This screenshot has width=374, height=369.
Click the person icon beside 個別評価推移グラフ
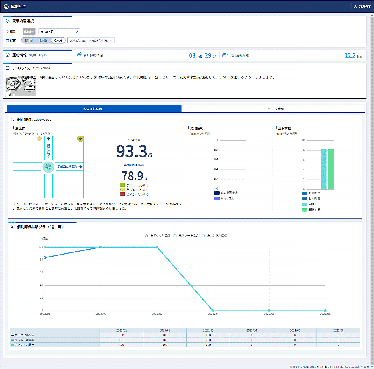pyautogui.click(x=12, y=227)
